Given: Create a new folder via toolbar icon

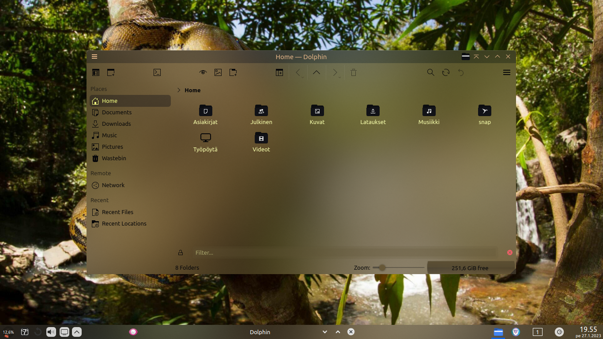Looking at the screenshot, I should 233,72.
